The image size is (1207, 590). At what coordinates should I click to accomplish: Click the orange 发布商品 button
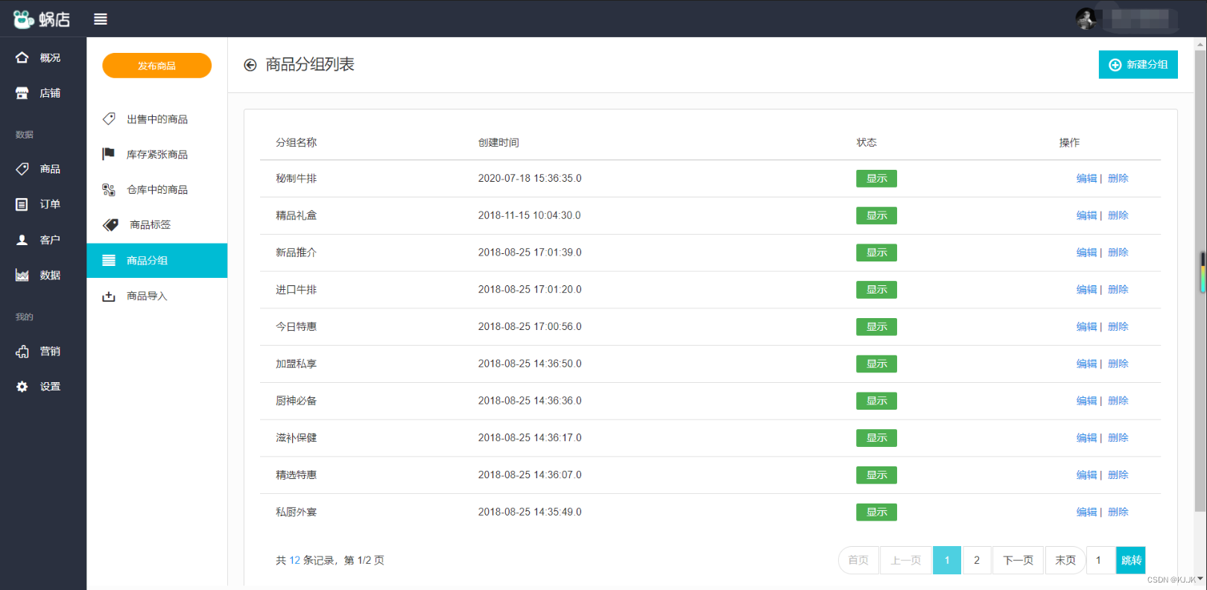pos(157,66)
